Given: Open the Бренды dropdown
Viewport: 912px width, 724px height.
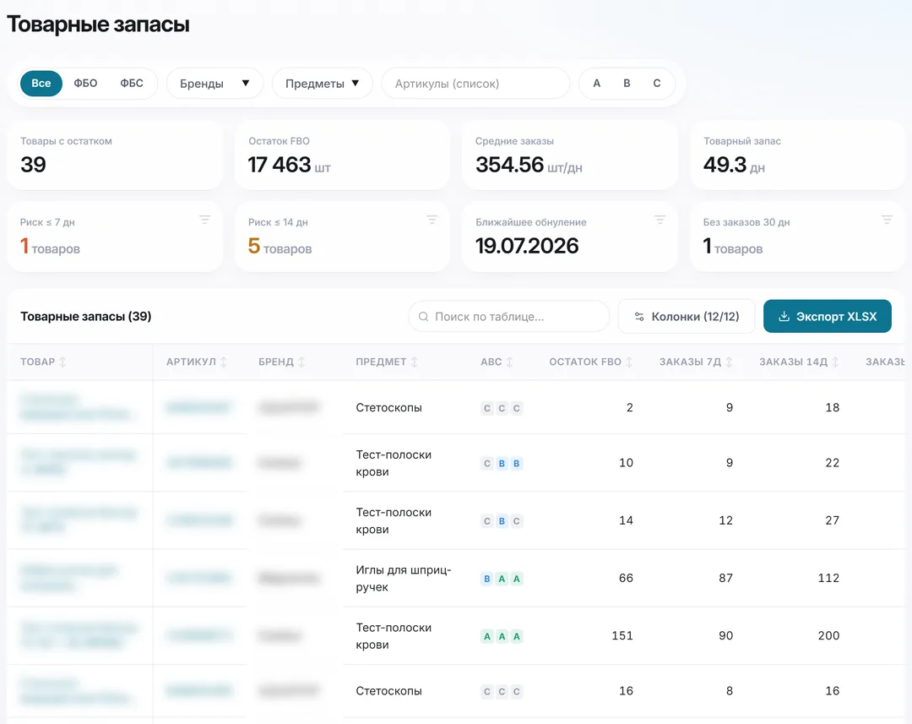Looking at the screenshot, I should pos(214,84).
